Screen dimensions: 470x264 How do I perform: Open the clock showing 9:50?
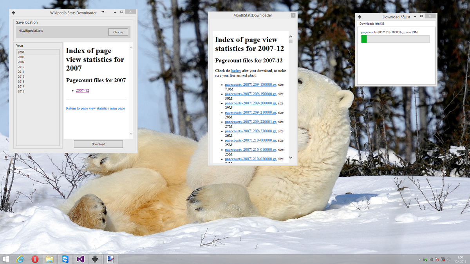[x=460, y=259]
